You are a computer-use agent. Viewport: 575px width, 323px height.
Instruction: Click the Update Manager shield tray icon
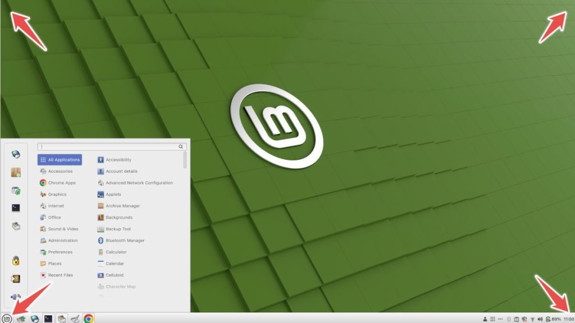(x=524, y=319)
